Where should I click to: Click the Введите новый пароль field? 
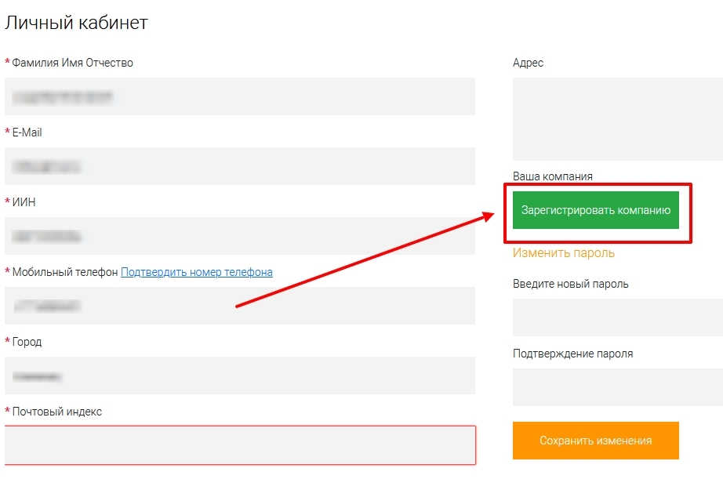point(617,317)
